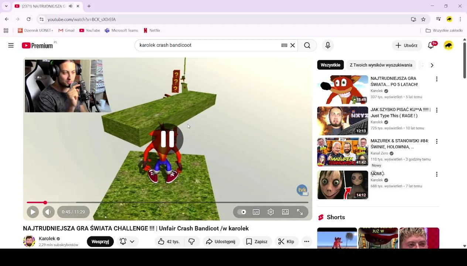Go to YouTube Premium home logo

pyautogui.click(x=37, y=45)
